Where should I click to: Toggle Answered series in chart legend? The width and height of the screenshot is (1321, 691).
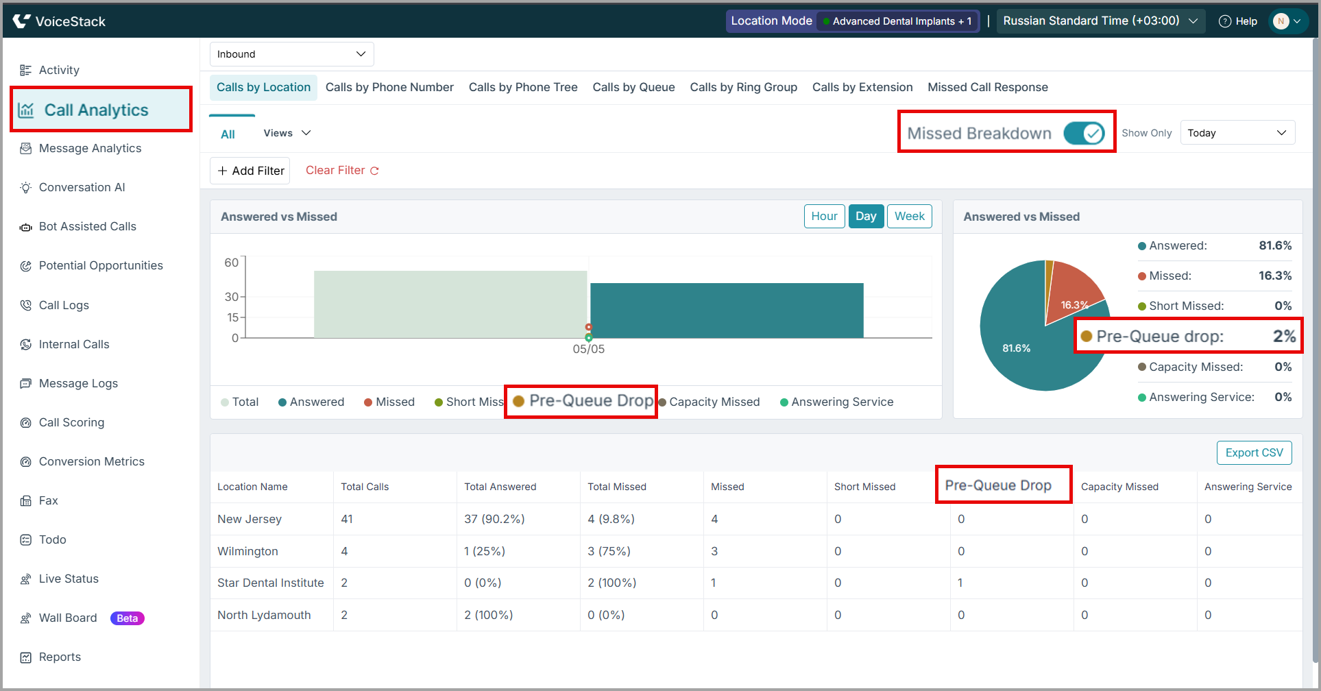(311, 402)
